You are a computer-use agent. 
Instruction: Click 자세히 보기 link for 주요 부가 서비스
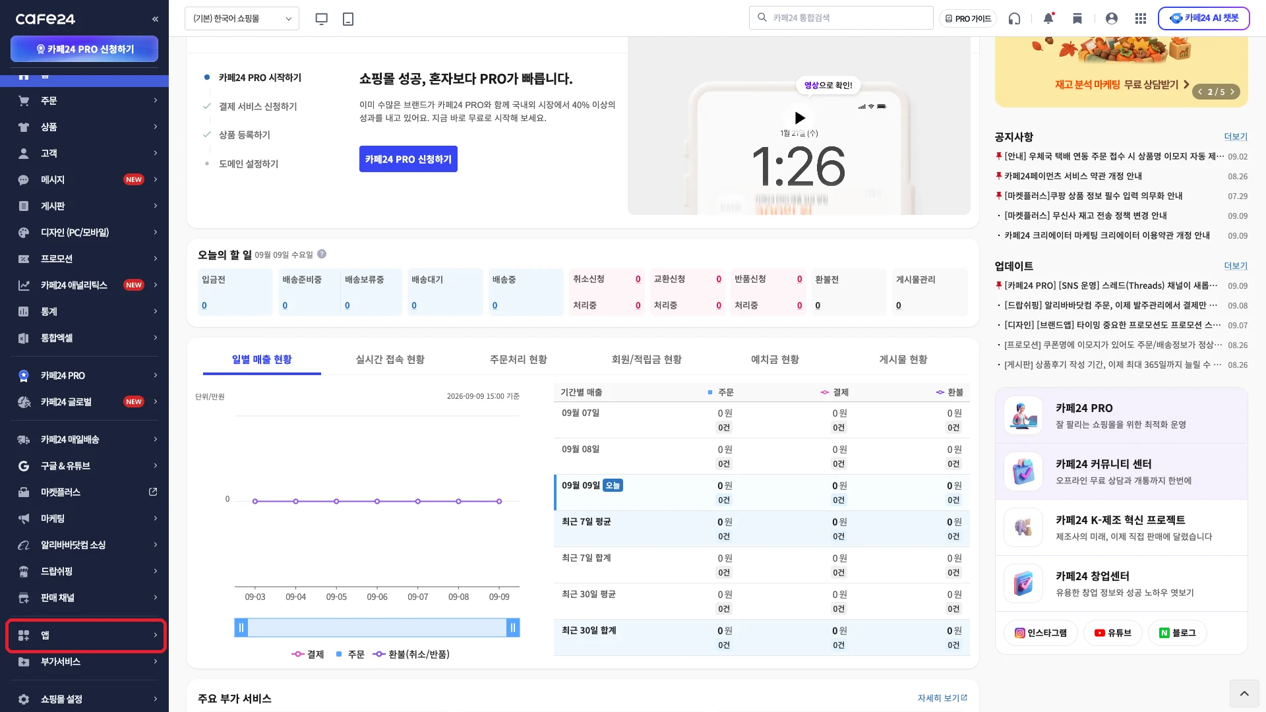[x=942, y=698]
